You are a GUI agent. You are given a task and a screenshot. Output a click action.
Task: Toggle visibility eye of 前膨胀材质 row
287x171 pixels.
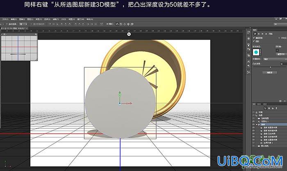(x=253, y=128)
